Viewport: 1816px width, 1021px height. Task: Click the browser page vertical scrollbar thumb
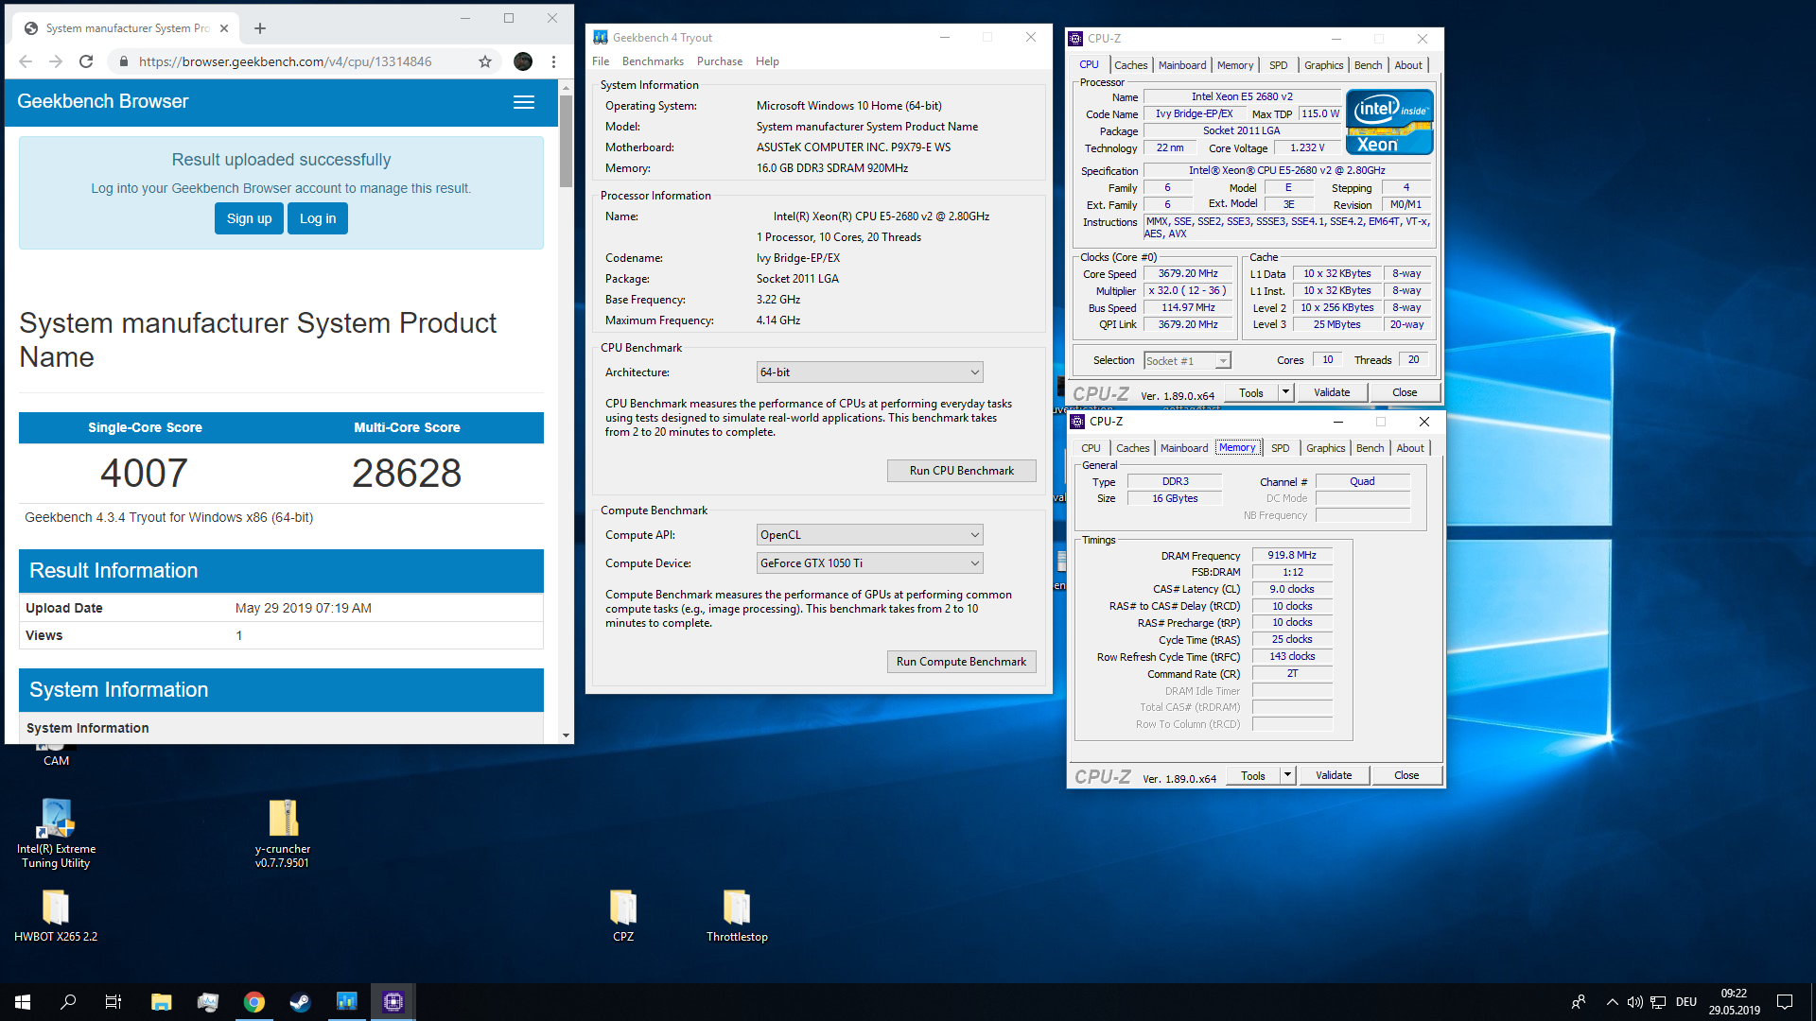point(566,142)
